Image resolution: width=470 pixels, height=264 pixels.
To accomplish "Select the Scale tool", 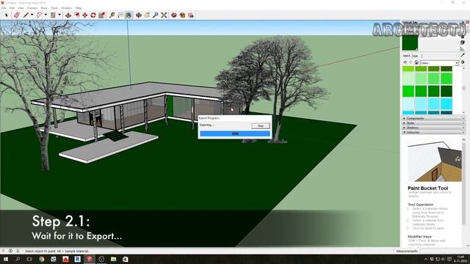I will tap(102, 15).
